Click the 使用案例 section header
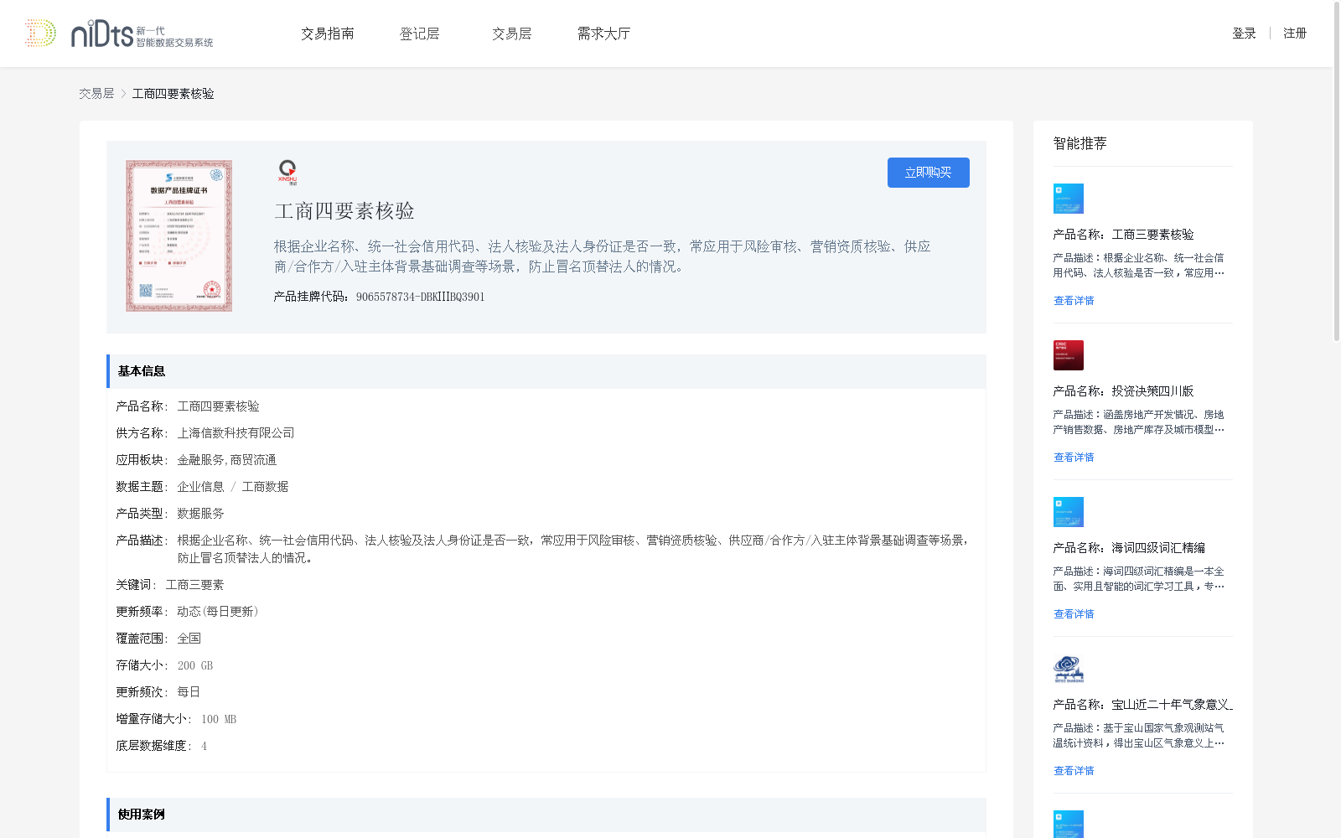The image size is (1341, 838). click(x=546, y=815)
